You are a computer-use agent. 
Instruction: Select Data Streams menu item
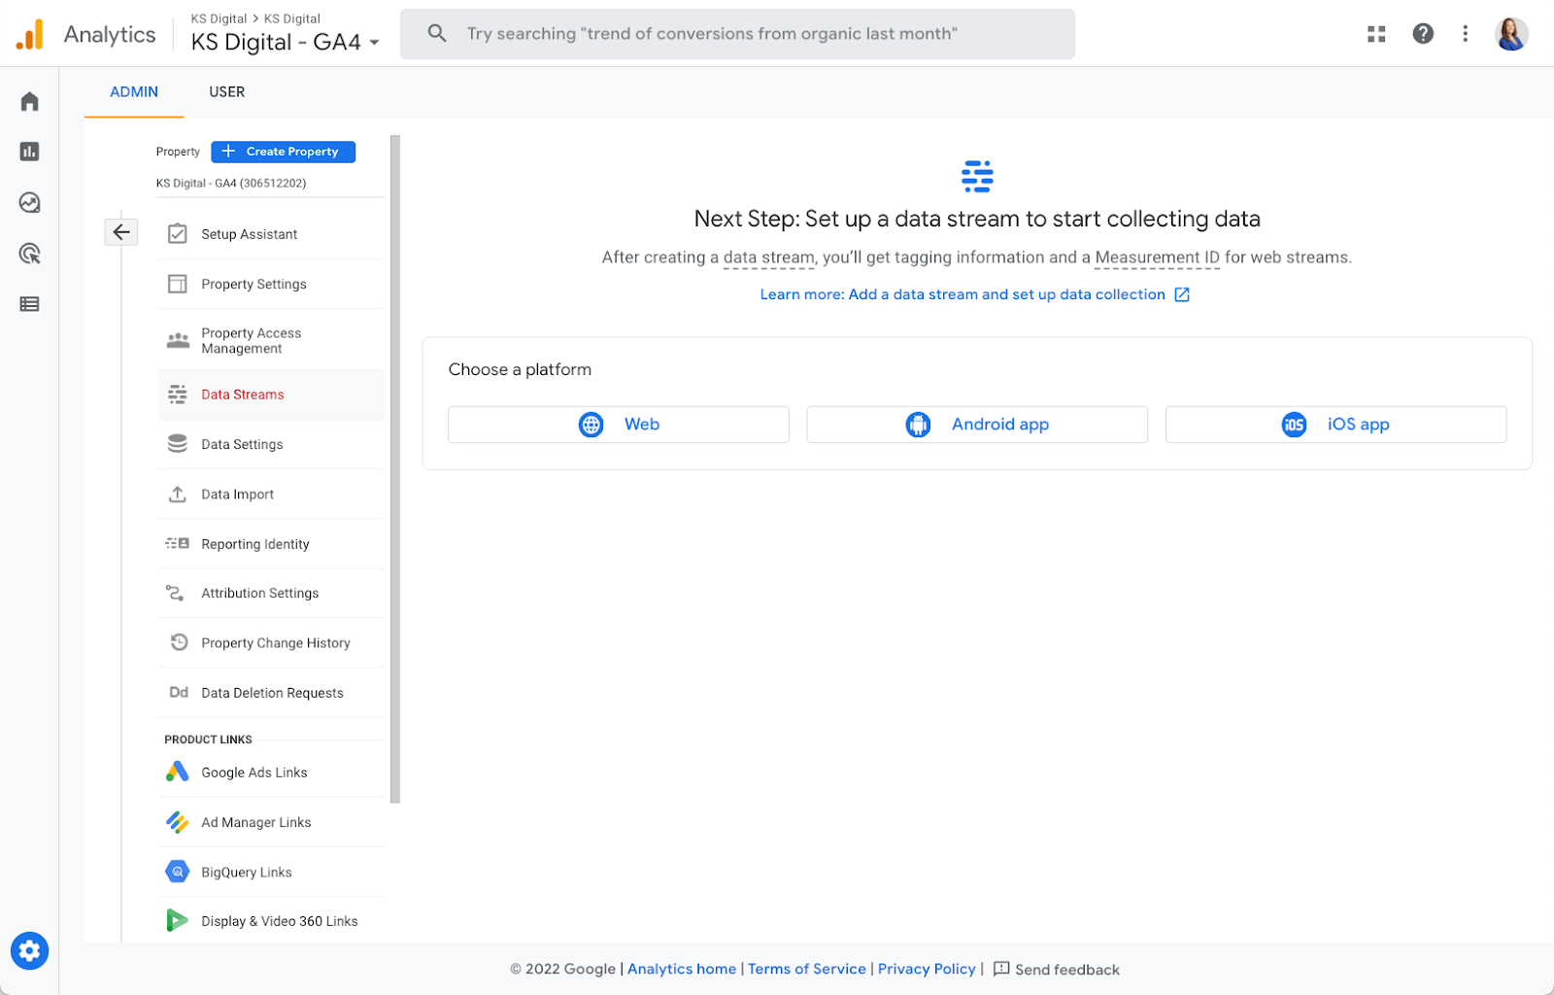pyautogui.click(x=271, y=395)
